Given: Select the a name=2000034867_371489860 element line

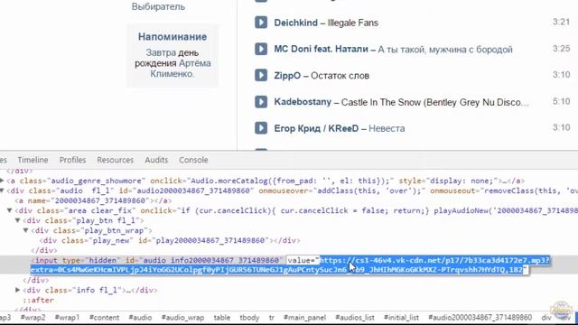Looking at the screenshot, I should 93,200.
